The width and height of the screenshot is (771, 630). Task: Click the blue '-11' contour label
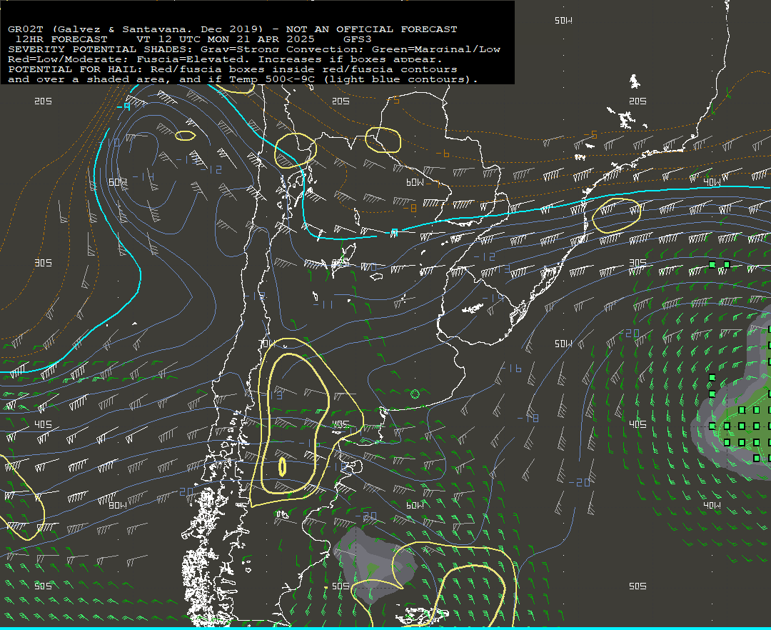tap(323, 305)
